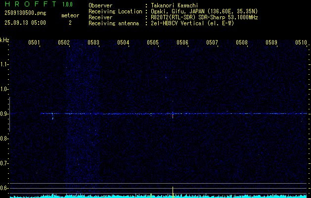Screen dimensions: 311x198
Task: Click the 1.1 kHz frequency label
Action: 4,64
